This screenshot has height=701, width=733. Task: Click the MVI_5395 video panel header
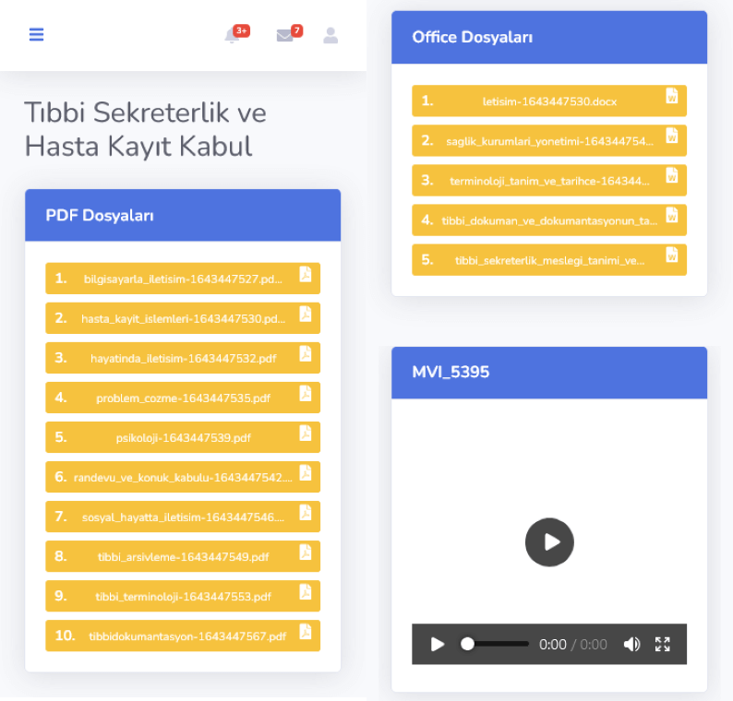pyautogui.click(x=549, y=373)
